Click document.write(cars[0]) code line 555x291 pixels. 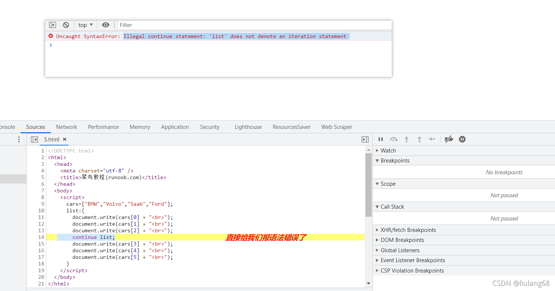123,217
